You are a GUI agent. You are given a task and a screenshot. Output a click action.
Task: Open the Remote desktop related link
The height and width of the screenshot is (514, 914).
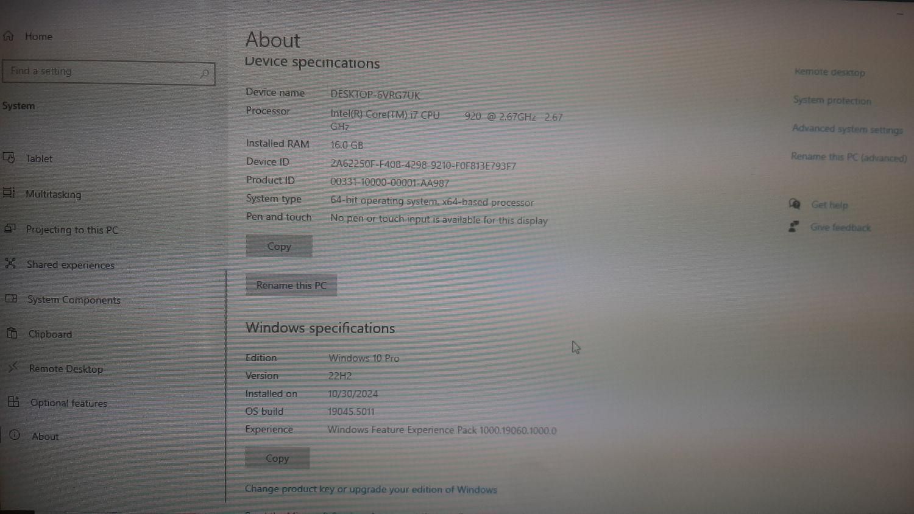tap(829, 72)
